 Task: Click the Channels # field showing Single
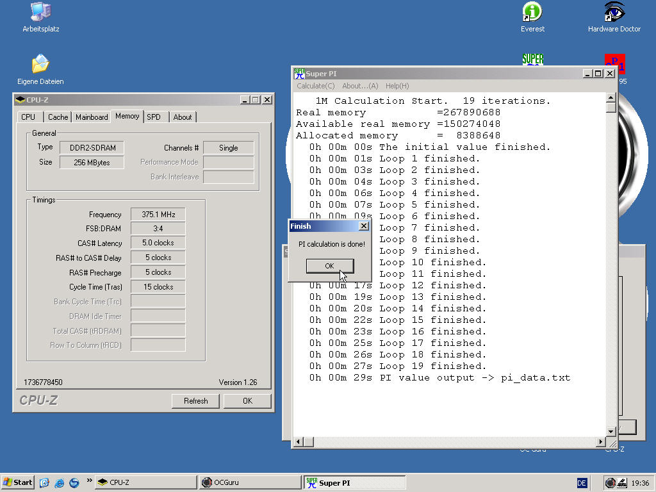[x=229, y=148]
